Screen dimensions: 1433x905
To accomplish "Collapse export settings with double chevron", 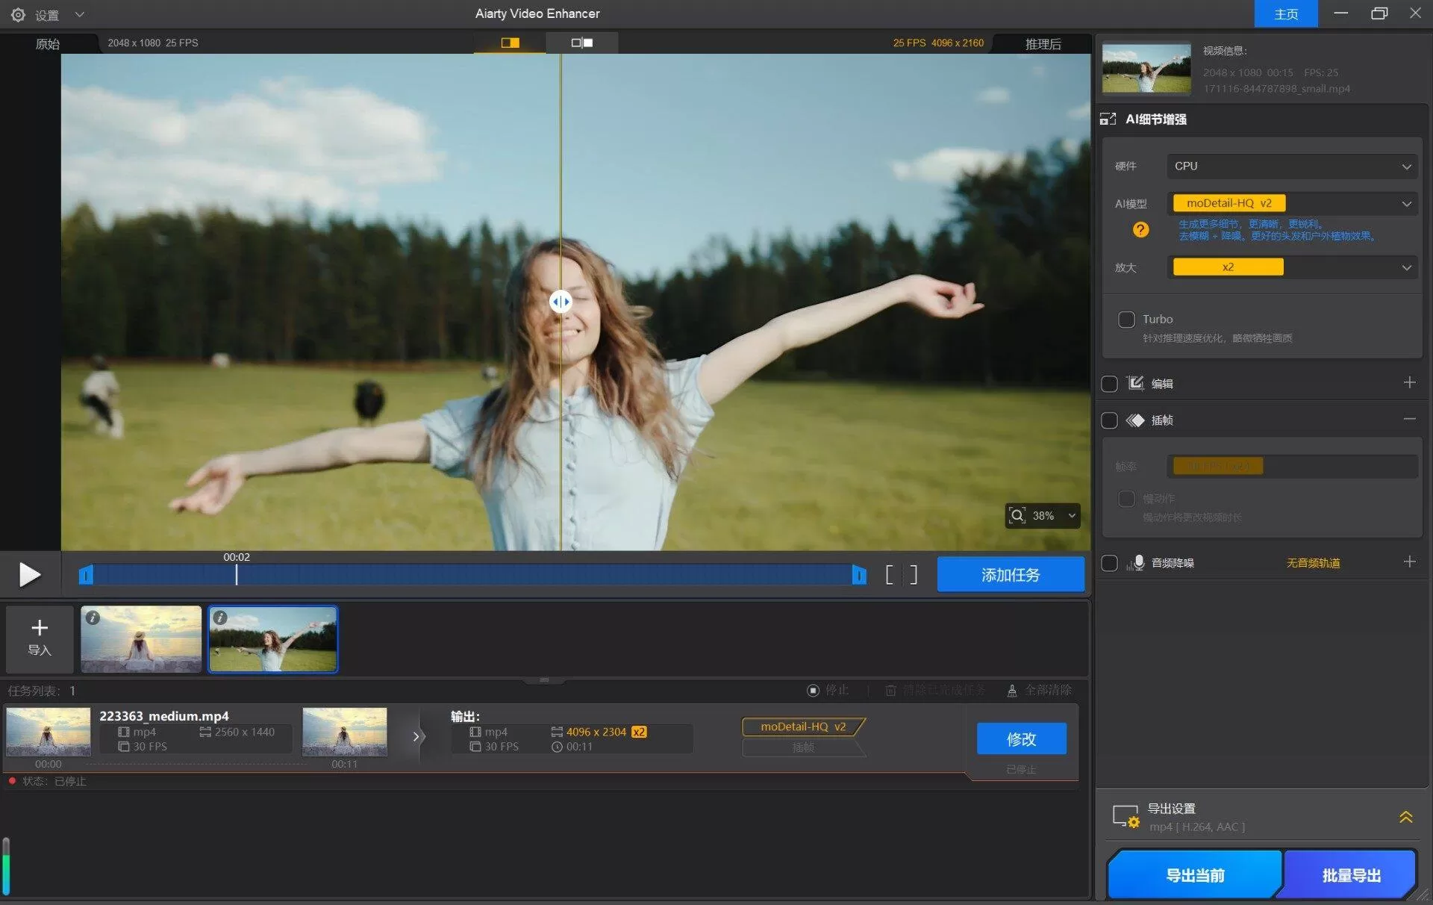I will pyautogui.click(x=1405, y=817).
